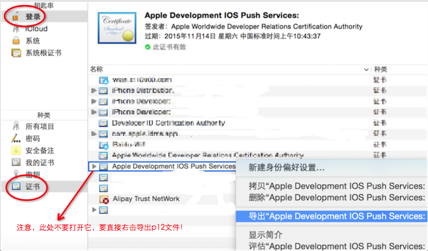Click the 过期 expiry date line in header

[233, 36]
